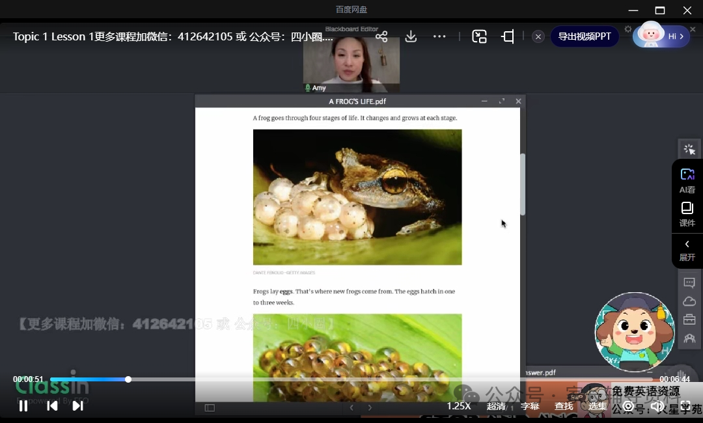Open the chat message icon on the right edge
703x423 pixels.
coord(689,282)
